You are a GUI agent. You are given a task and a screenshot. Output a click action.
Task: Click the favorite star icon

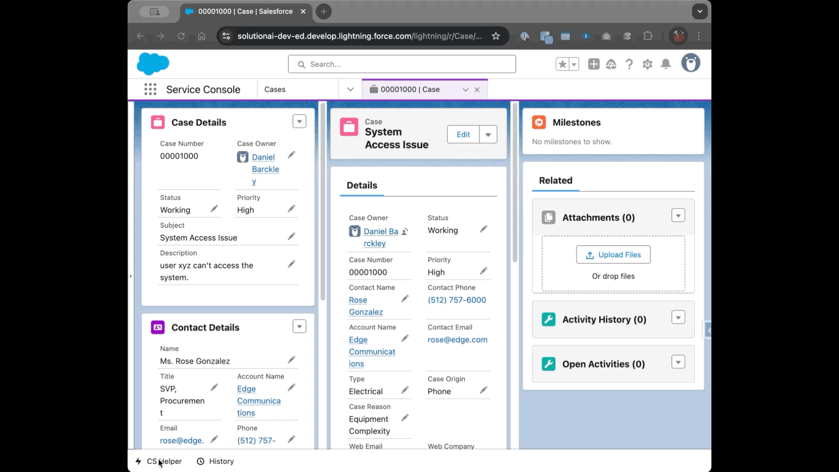562,64
